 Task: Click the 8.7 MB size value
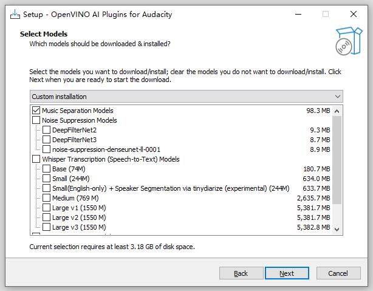pyautogui.click(x=320, y=140)
